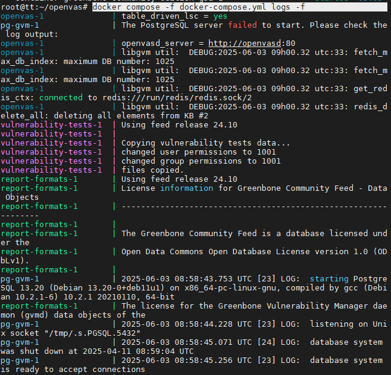This screenshot has height=375, width=391.
Task: Click 'Copying vulnerability tests data...' line
Action: [205, 143]
